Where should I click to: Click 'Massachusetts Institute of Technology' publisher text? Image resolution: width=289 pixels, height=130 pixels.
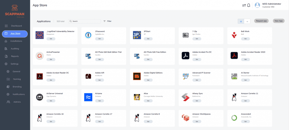point(255,76)
